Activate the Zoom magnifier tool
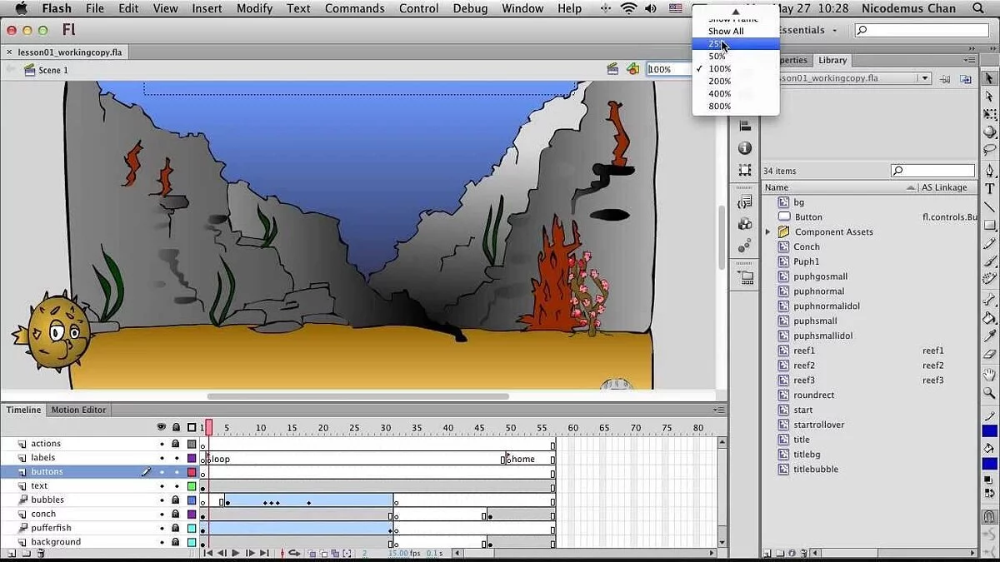 (x=990, y=392)
